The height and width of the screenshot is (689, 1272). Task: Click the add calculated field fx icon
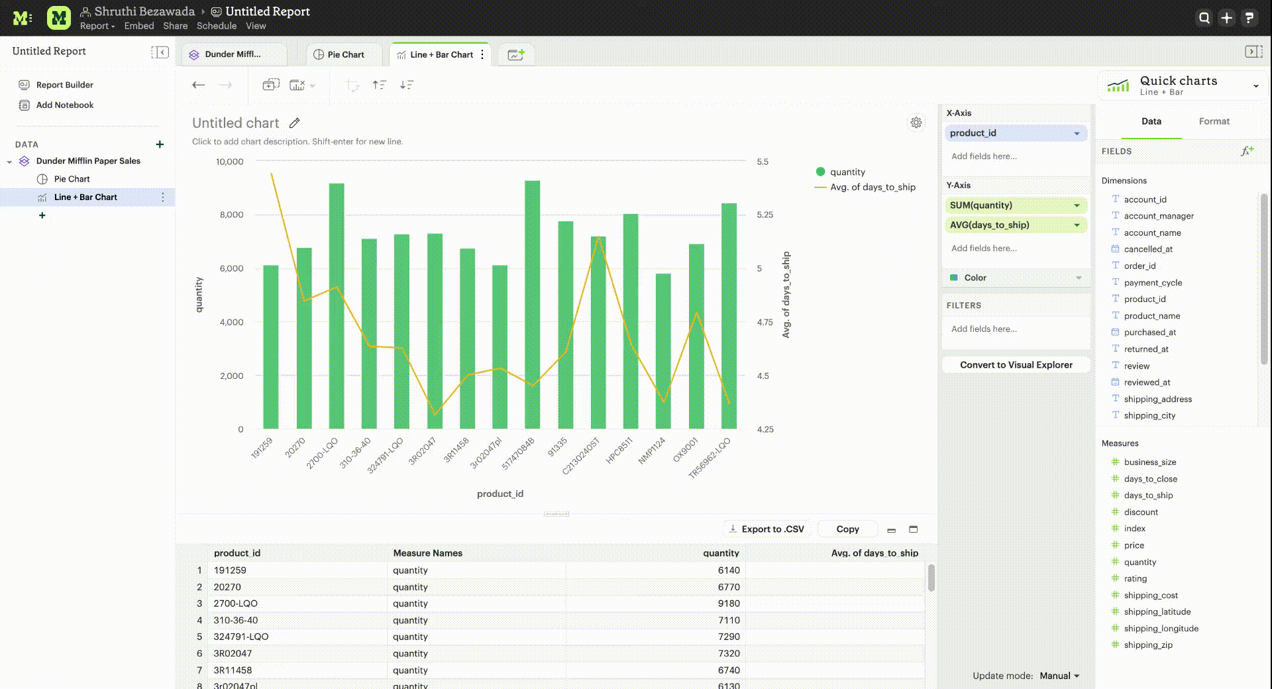pos(1247,152)
